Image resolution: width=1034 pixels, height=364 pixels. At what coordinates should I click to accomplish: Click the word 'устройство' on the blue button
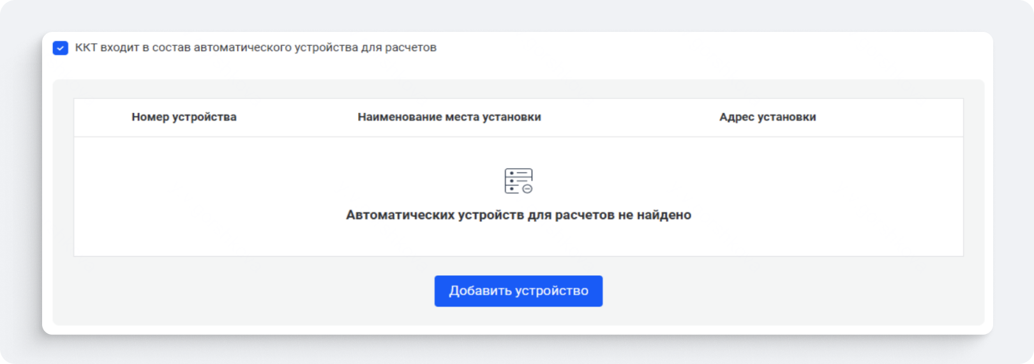pos(552,291)
